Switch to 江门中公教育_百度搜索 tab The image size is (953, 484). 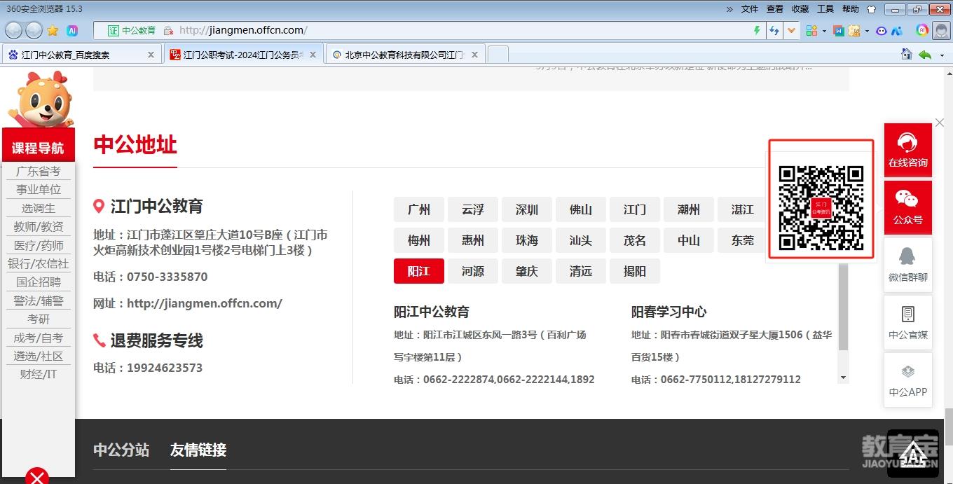(82, 54)
